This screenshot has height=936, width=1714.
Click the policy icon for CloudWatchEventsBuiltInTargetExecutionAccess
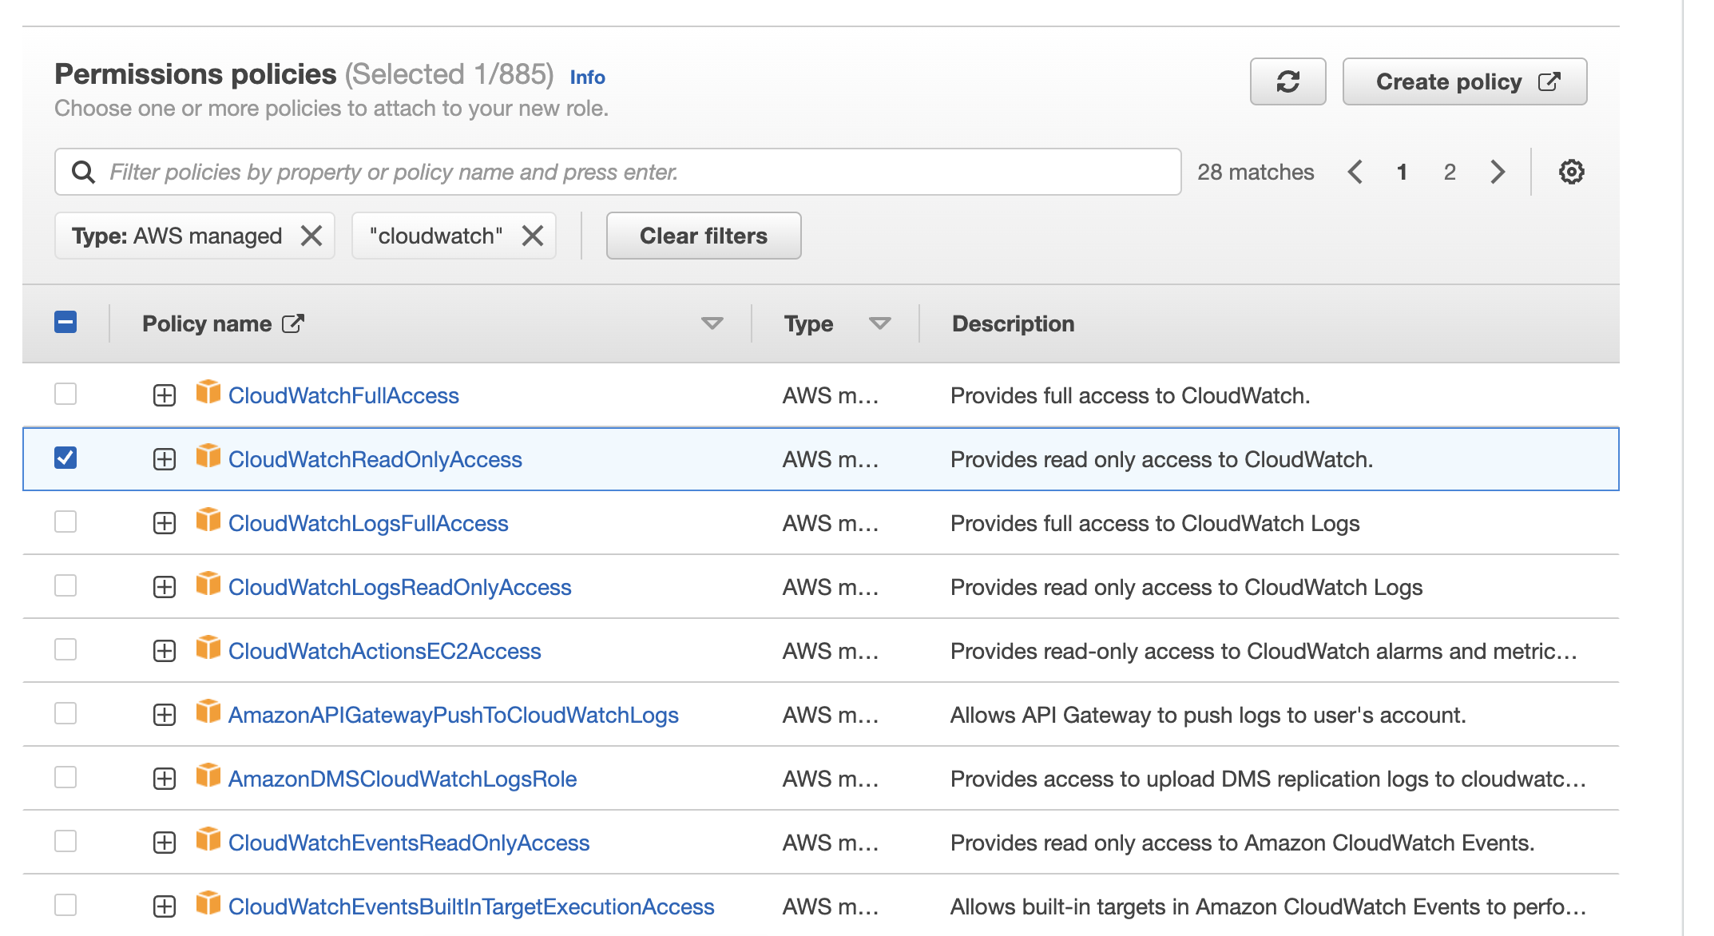(x=208, y=903)
